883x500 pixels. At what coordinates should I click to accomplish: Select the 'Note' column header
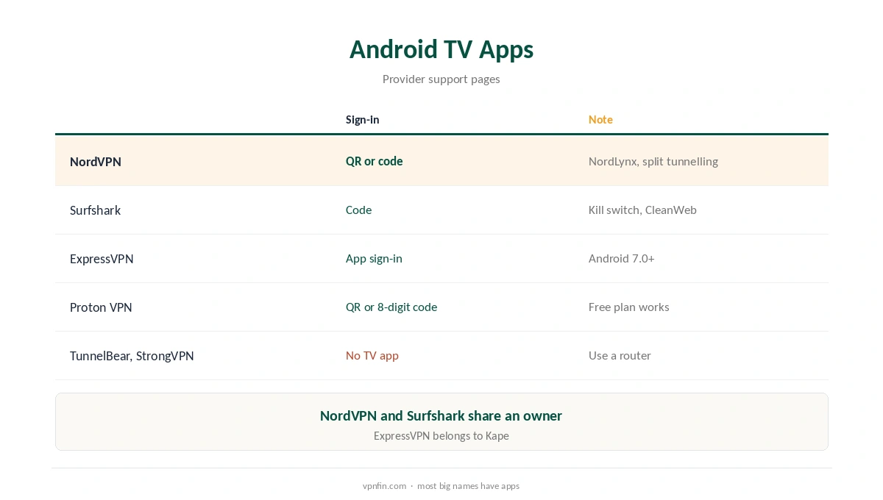pyautogui.click(x=600, y=120)
